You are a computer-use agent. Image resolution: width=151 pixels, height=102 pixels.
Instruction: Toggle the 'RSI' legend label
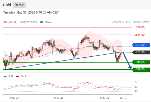coord(10,76)
